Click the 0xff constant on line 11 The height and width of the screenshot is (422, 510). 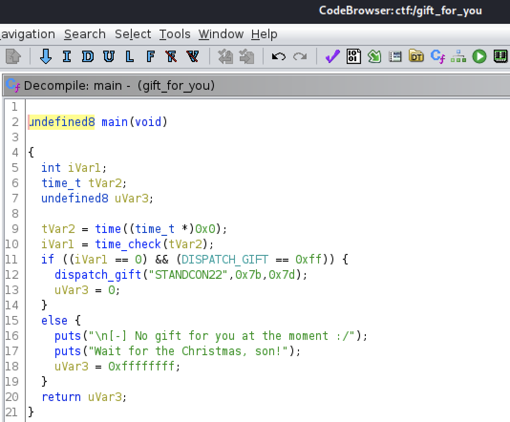pos(308,259)
